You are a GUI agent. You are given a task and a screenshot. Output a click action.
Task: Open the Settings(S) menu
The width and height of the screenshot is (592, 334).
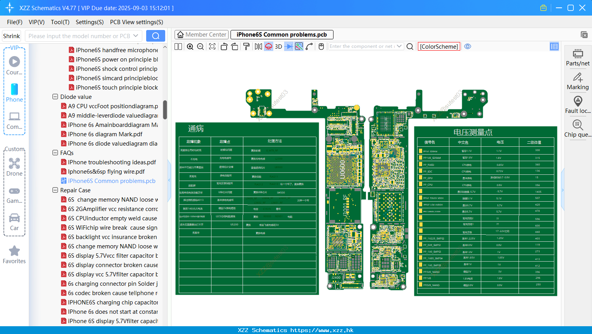pyautogui.click(x=90, y=22)
